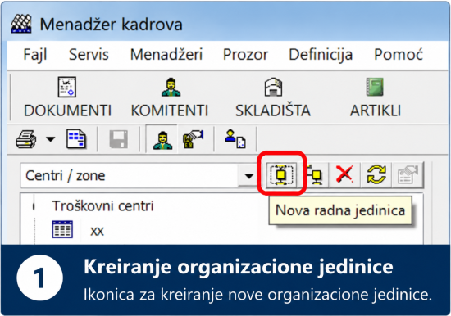Open the ARTIKLI module
This screenshot has height=316, width=451.
376,97
